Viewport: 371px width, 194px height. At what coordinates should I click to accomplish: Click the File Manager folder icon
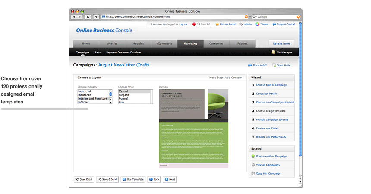click(x=273, y=53)
